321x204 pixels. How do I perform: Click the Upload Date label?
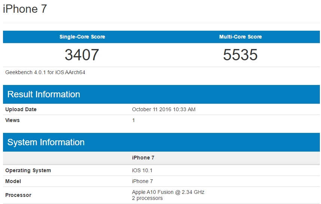pos(21,109)
